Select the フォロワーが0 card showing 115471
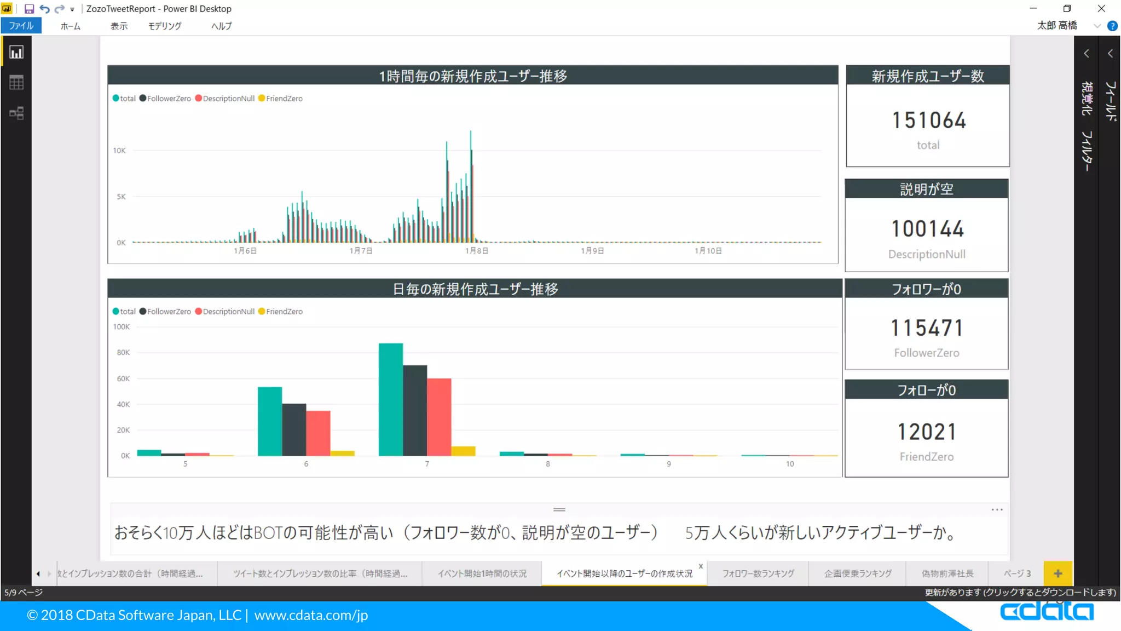Image resolution: width=1121 pixels, height=631 pixels. pos(927,324)
